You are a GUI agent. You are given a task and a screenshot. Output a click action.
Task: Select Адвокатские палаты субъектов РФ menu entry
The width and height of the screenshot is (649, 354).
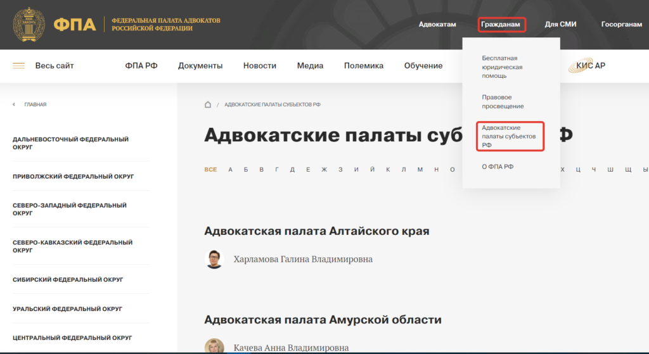click(x=509, y=137)
